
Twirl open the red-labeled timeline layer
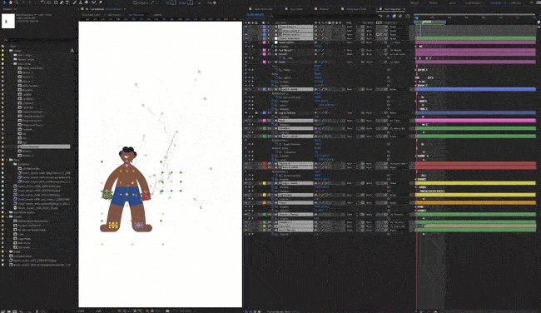[275, 163]
